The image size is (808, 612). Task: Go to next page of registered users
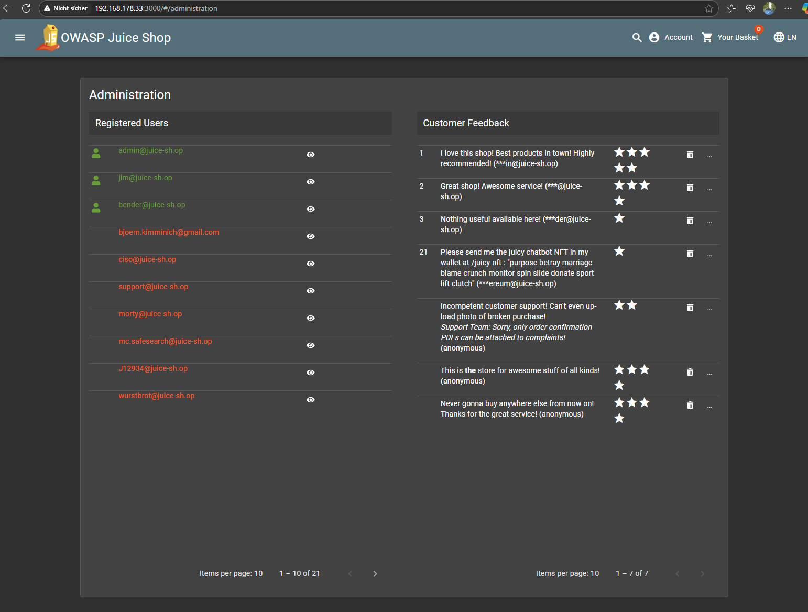point(375,574)
